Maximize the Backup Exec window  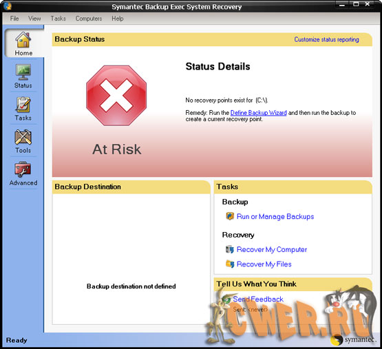click(356, 4)
